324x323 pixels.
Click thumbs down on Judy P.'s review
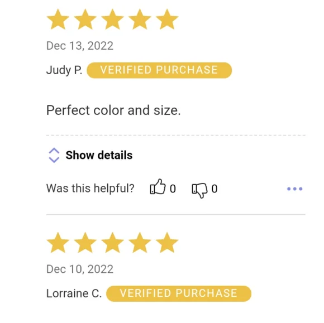click(199, 190)
